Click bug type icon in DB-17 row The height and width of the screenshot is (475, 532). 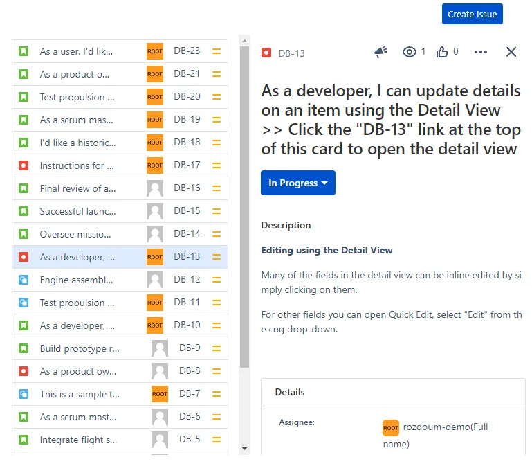[x=24, y=165]
